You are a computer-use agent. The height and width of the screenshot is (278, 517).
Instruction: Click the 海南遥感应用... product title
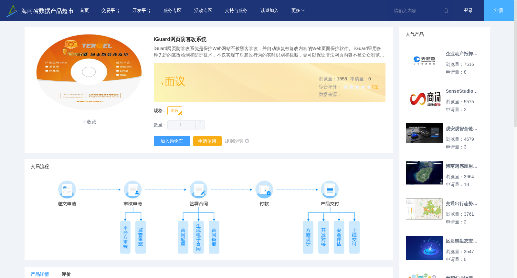pos(461,166)
